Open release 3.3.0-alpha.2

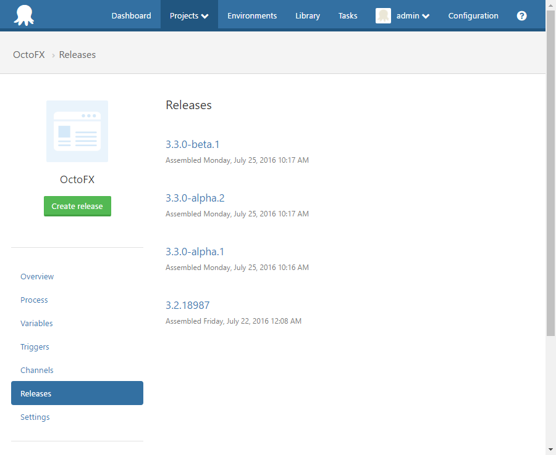point(195,198)
